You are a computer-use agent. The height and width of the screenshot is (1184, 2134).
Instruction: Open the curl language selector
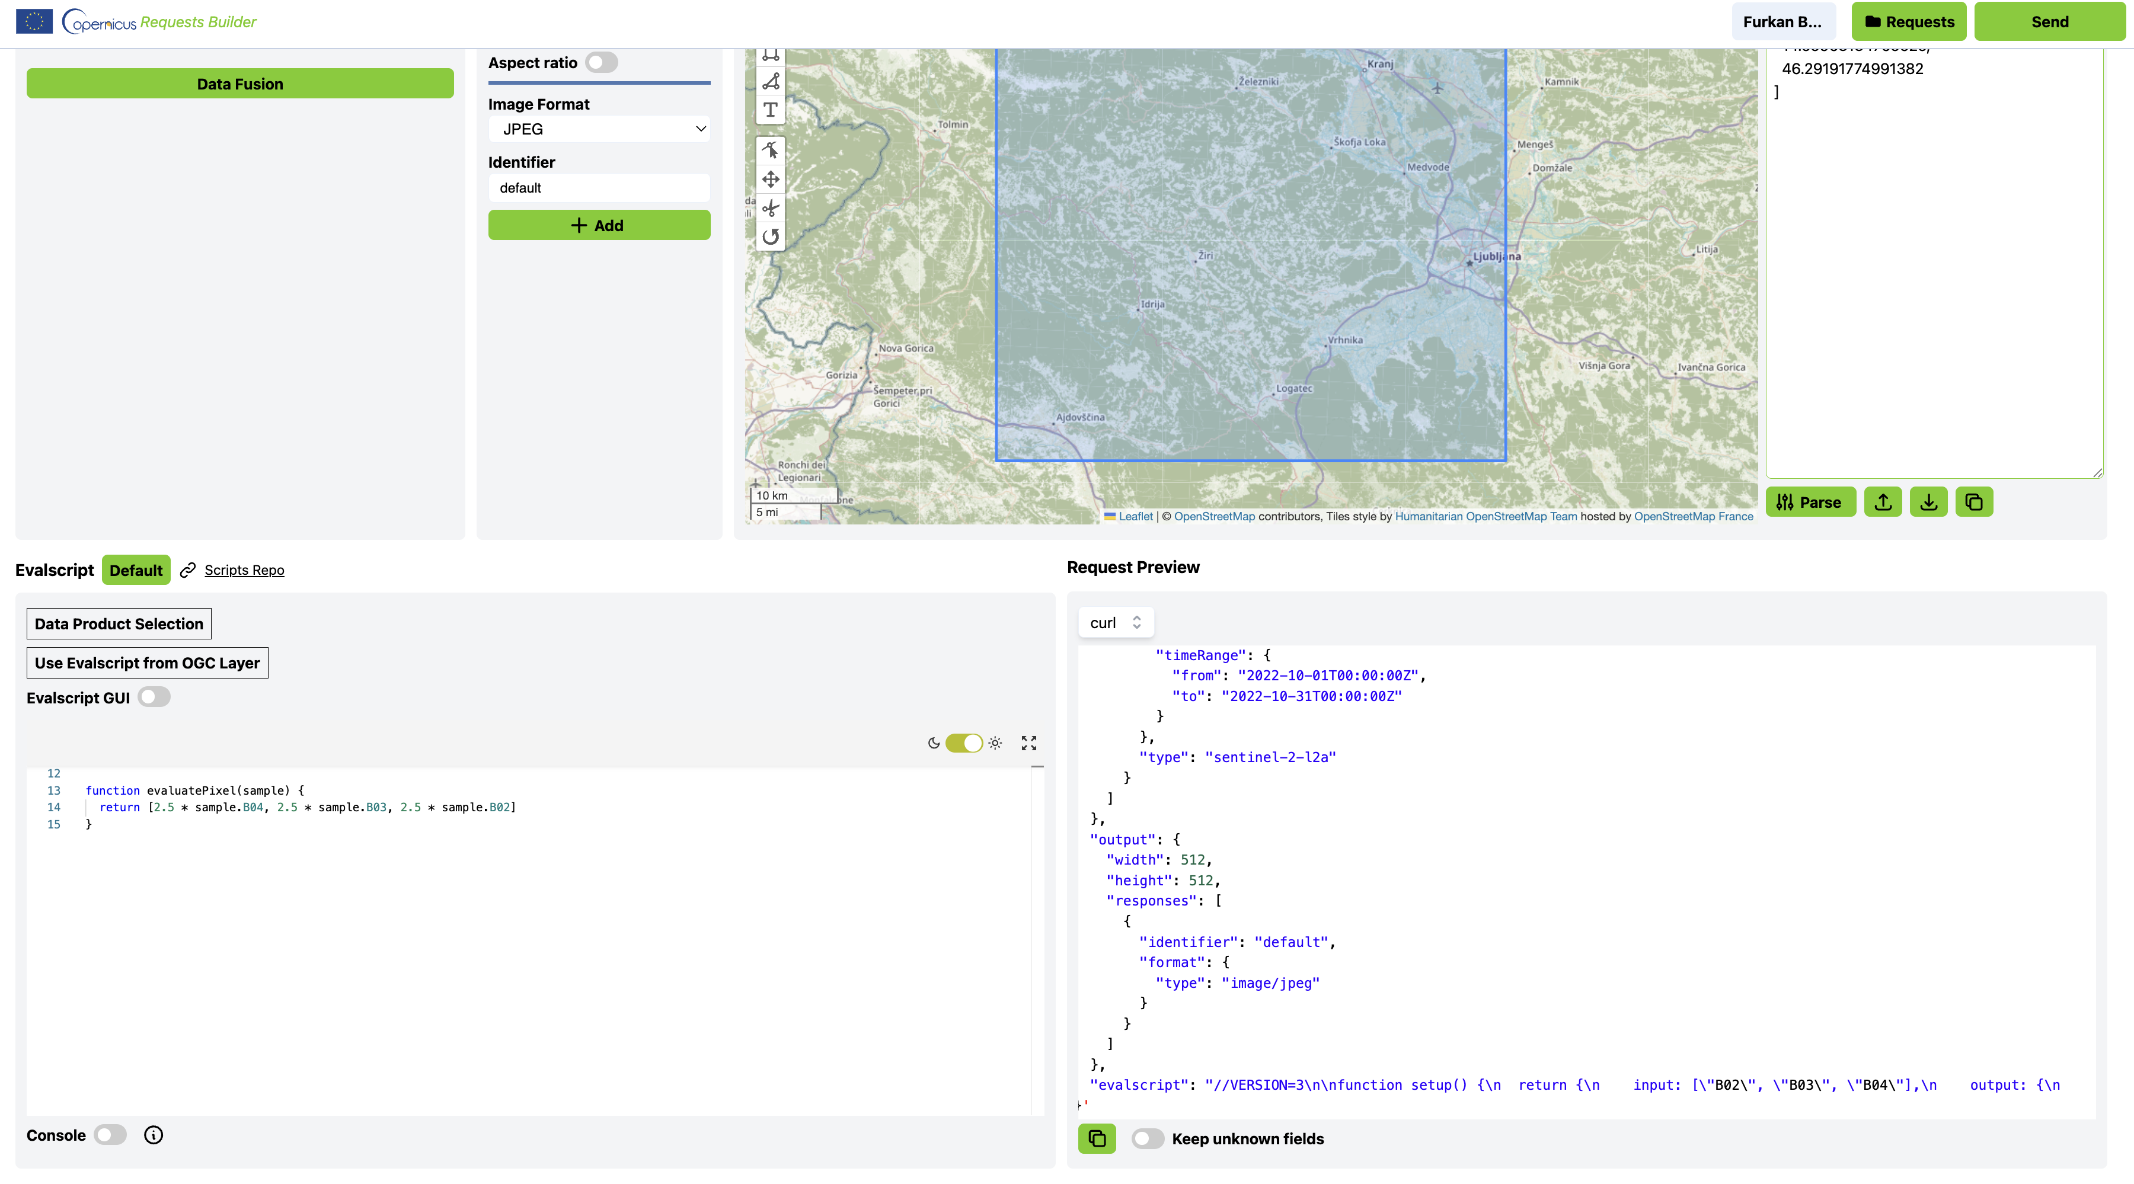(1115, 623)
